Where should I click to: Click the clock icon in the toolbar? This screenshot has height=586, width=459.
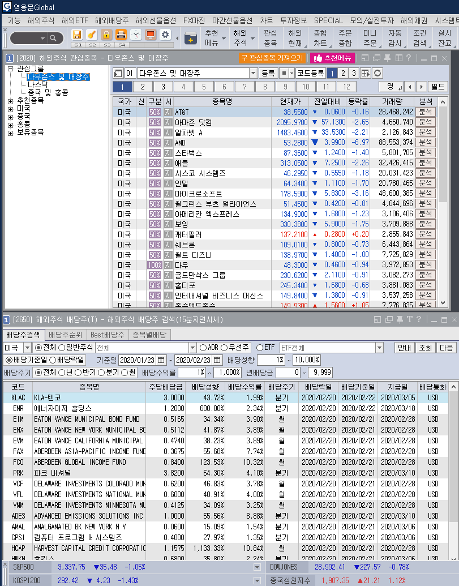pyautogui.click(x=136, y=35)
